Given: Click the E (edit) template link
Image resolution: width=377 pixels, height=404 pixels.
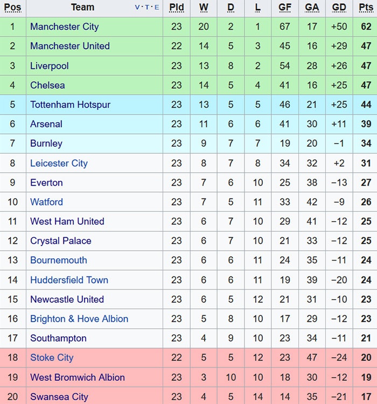Looking at the screenshot, I should [x=157, y=8].
